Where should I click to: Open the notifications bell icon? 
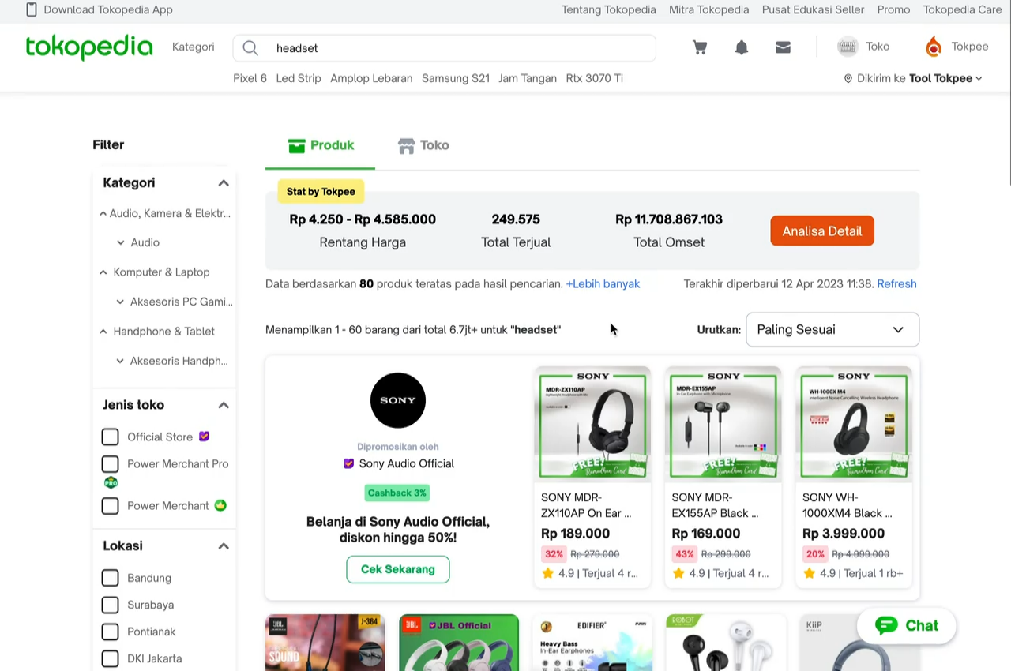742,47
